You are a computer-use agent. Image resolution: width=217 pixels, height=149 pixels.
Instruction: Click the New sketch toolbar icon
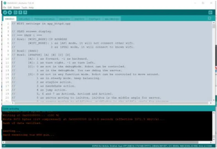click(x=15, y=13)
